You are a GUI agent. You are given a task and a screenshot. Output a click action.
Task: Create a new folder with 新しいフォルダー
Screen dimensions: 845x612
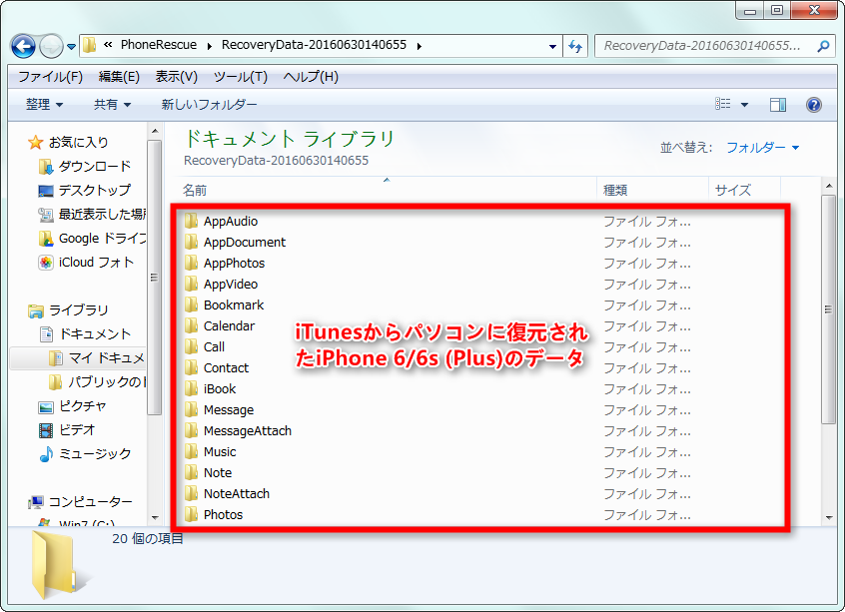click(x=209, y=104)
